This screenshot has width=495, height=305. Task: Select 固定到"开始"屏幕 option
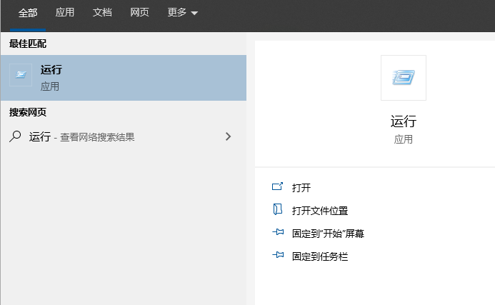point(328,234)
